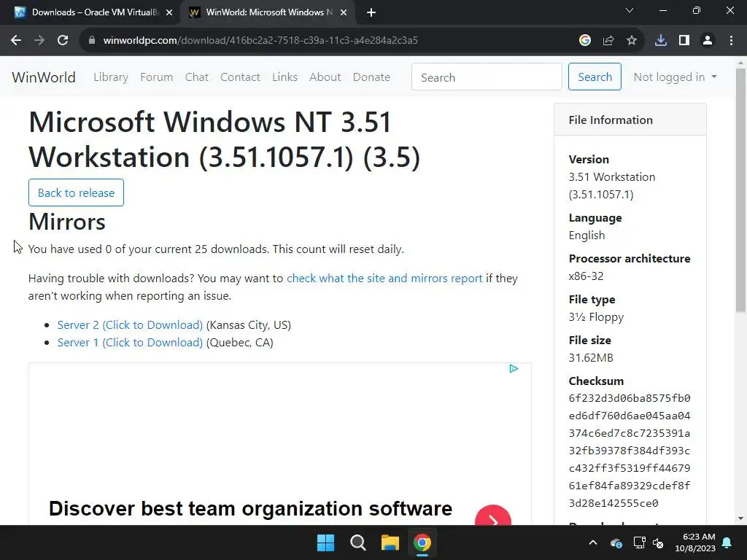Viewport: 747px width, 560px height.
Task: Focus the site Search input field
Action: [487, 77]
